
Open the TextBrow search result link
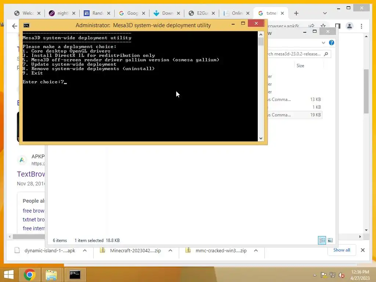tap(31, 174)
